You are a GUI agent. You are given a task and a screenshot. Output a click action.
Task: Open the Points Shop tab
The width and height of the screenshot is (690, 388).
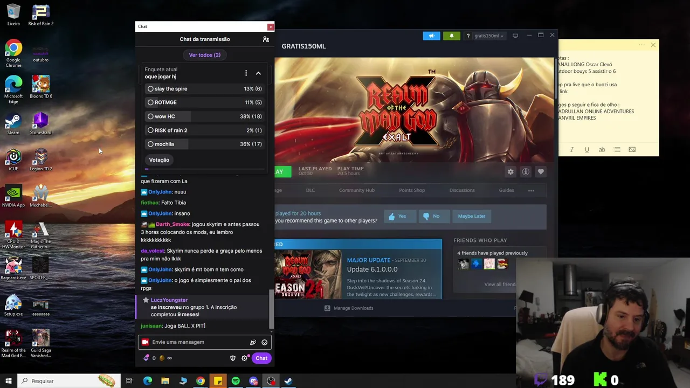[x=412, y=190]
